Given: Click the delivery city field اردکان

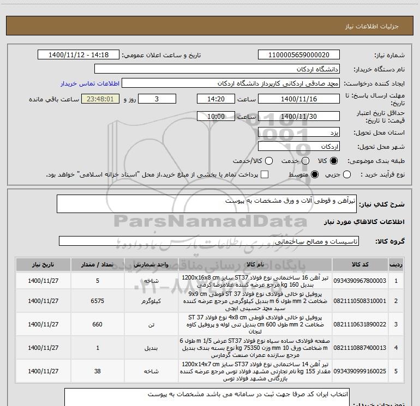Looking at the screenshot, I should [x=299, y=146].
